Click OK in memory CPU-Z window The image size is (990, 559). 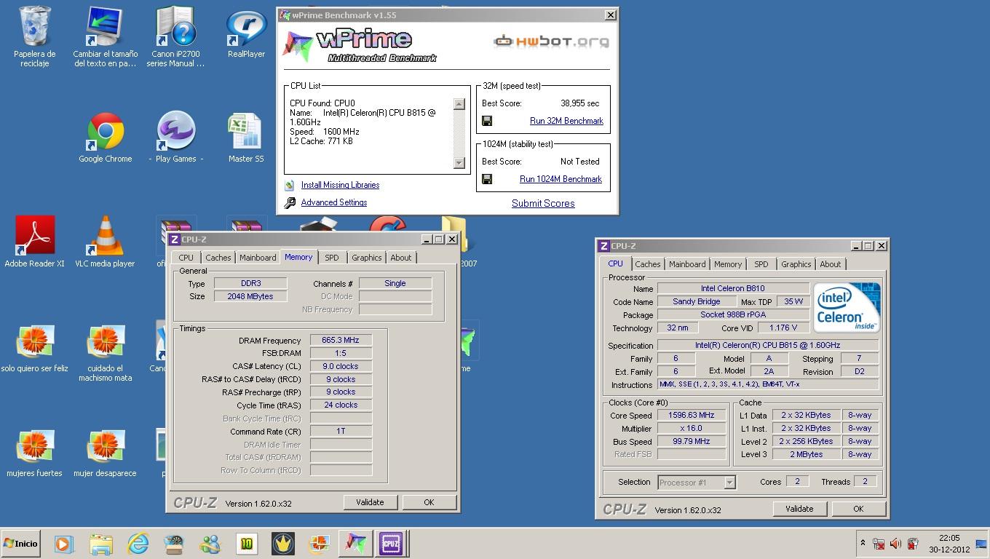coord(429,502)
